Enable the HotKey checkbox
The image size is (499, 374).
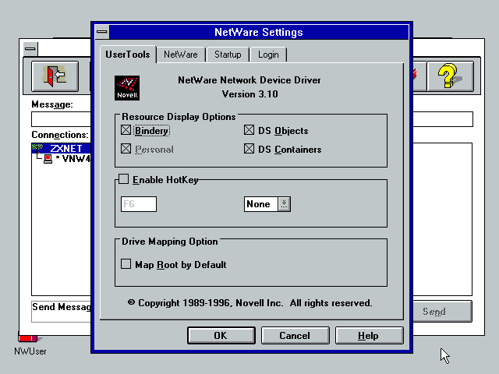(123, 179)
